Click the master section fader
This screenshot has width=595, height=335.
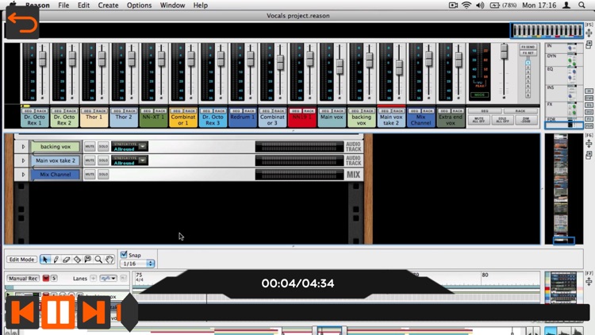tap(504, 52)
